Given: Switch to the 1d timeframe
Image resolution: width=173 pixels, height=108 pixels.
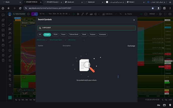Looking at the screenshot, I should pyautogui.click(x=40, y=14).
